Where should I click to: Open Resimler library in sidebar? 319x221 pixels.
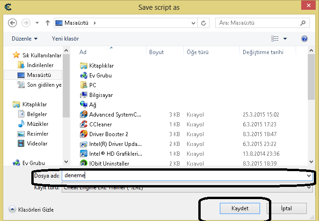point(33,134)
